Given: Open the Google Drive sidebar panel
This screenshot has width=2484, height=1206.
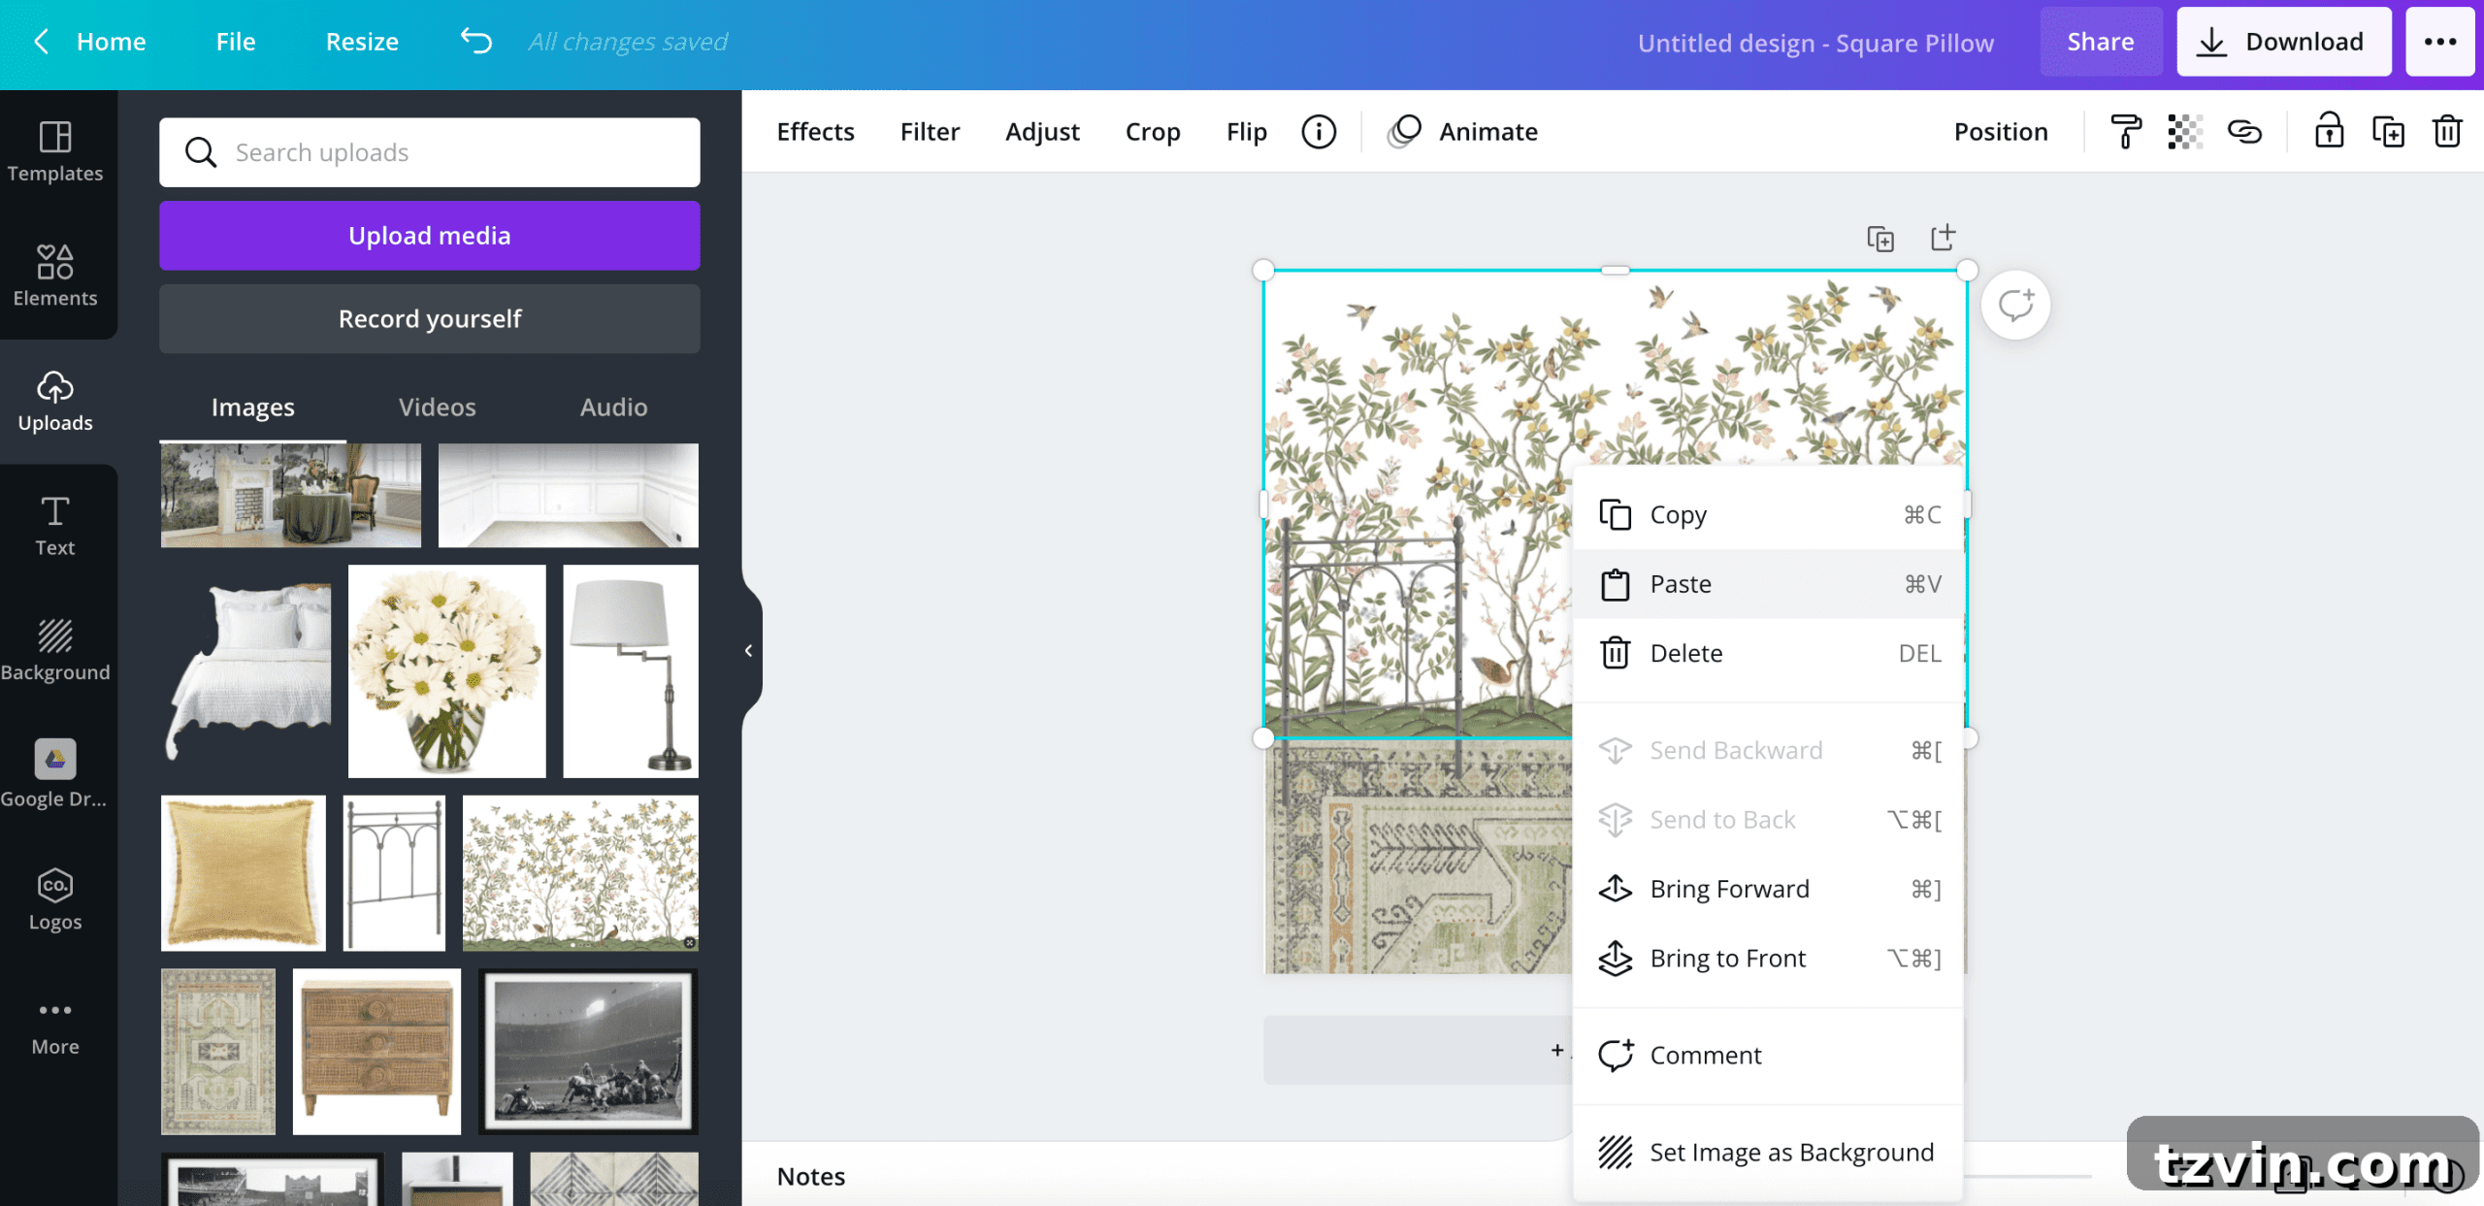Looking at the screenshot, I should 55,774.
